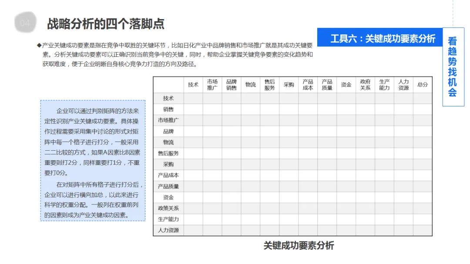This screenshot has height=264, width=470.
Task: Click the 产品质量 column header
Action: click(x=327, y=85)
